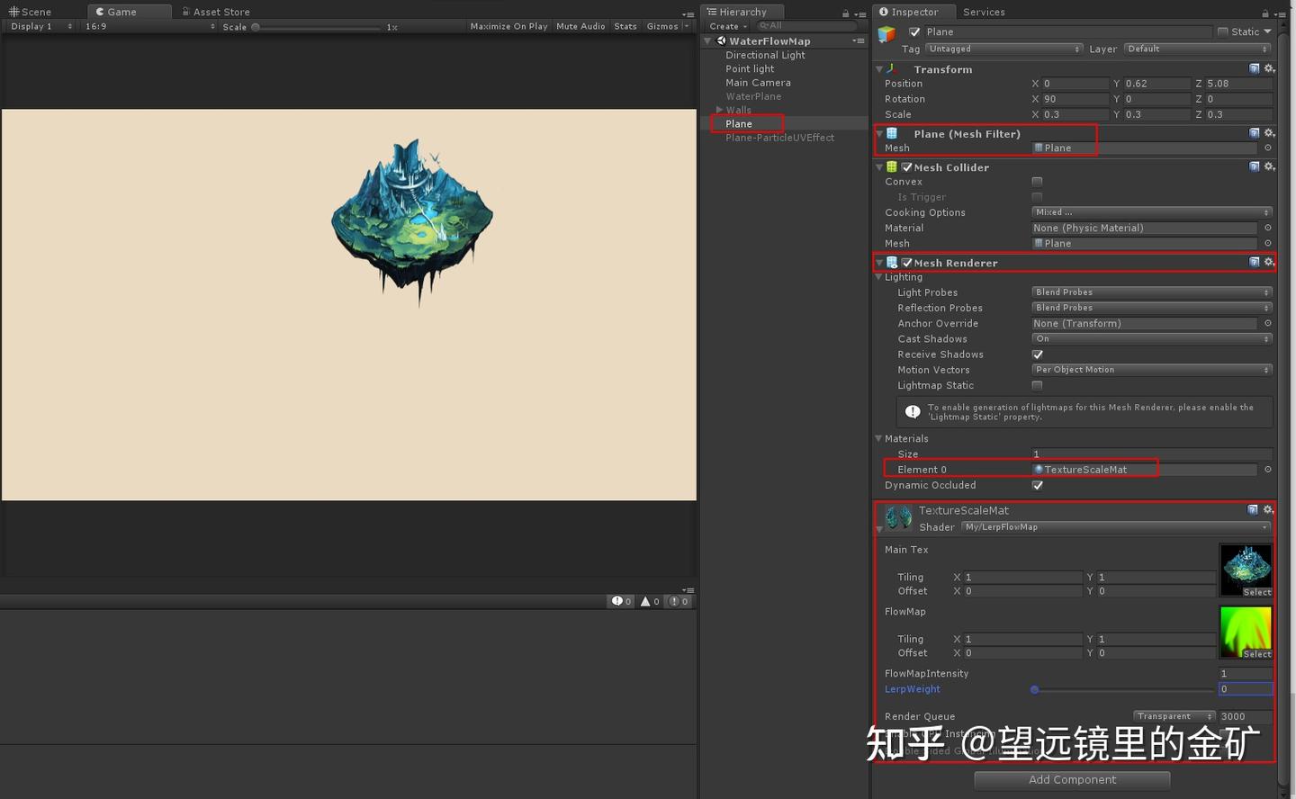Click the GameObject cube icon in Inspector
The height and width of the screenshot is (799, 1296).
[x=887, y=33]
